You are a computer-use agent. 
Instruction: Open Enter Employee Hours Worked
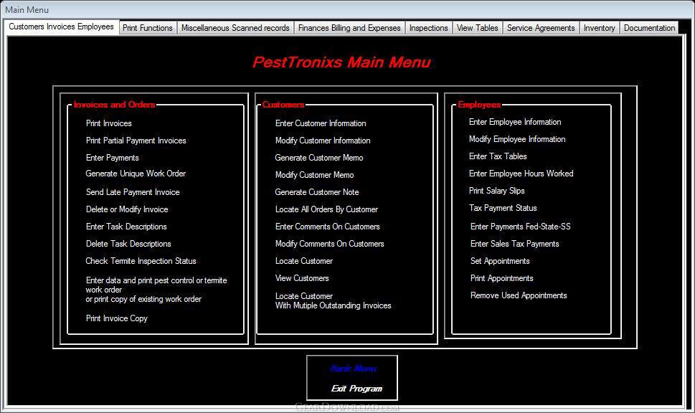[521, 174]
